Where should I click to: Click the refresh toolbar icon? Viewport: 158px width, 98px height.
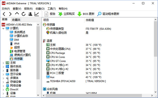click(x=23, y=14)
